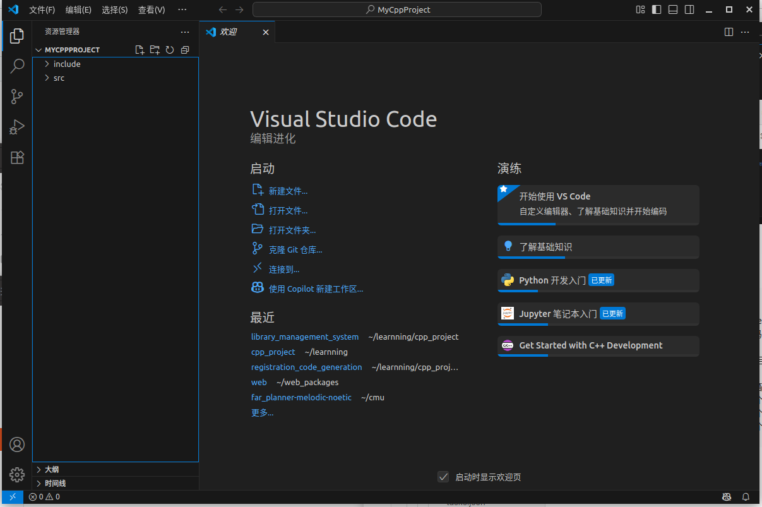
Task: Open the Extensions view
Action: coord(17,158)
